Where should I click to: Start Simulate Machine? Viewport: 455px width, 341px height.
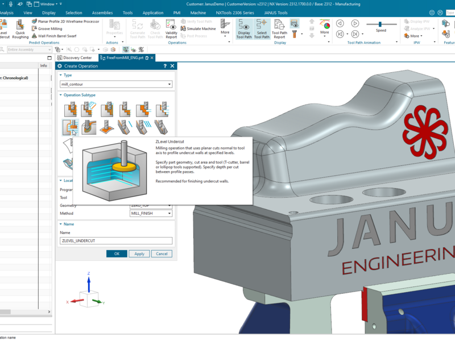point(198,29)
